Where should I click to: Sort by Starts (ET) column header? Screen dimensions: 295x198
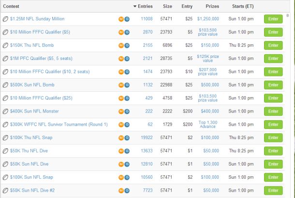(x=243, y=6)
